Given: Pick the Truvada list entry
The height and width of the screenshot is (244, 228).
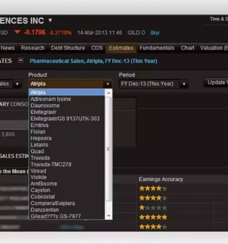Looking at the screenshot, I should (67, 158).
